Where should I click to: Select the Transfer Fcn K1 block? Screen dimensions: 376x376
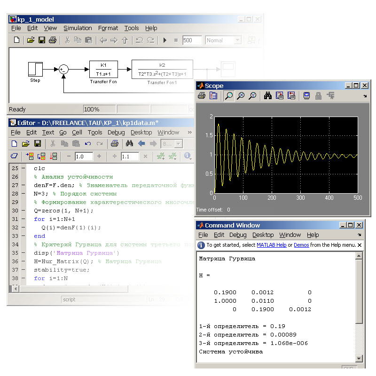[103, 69]
